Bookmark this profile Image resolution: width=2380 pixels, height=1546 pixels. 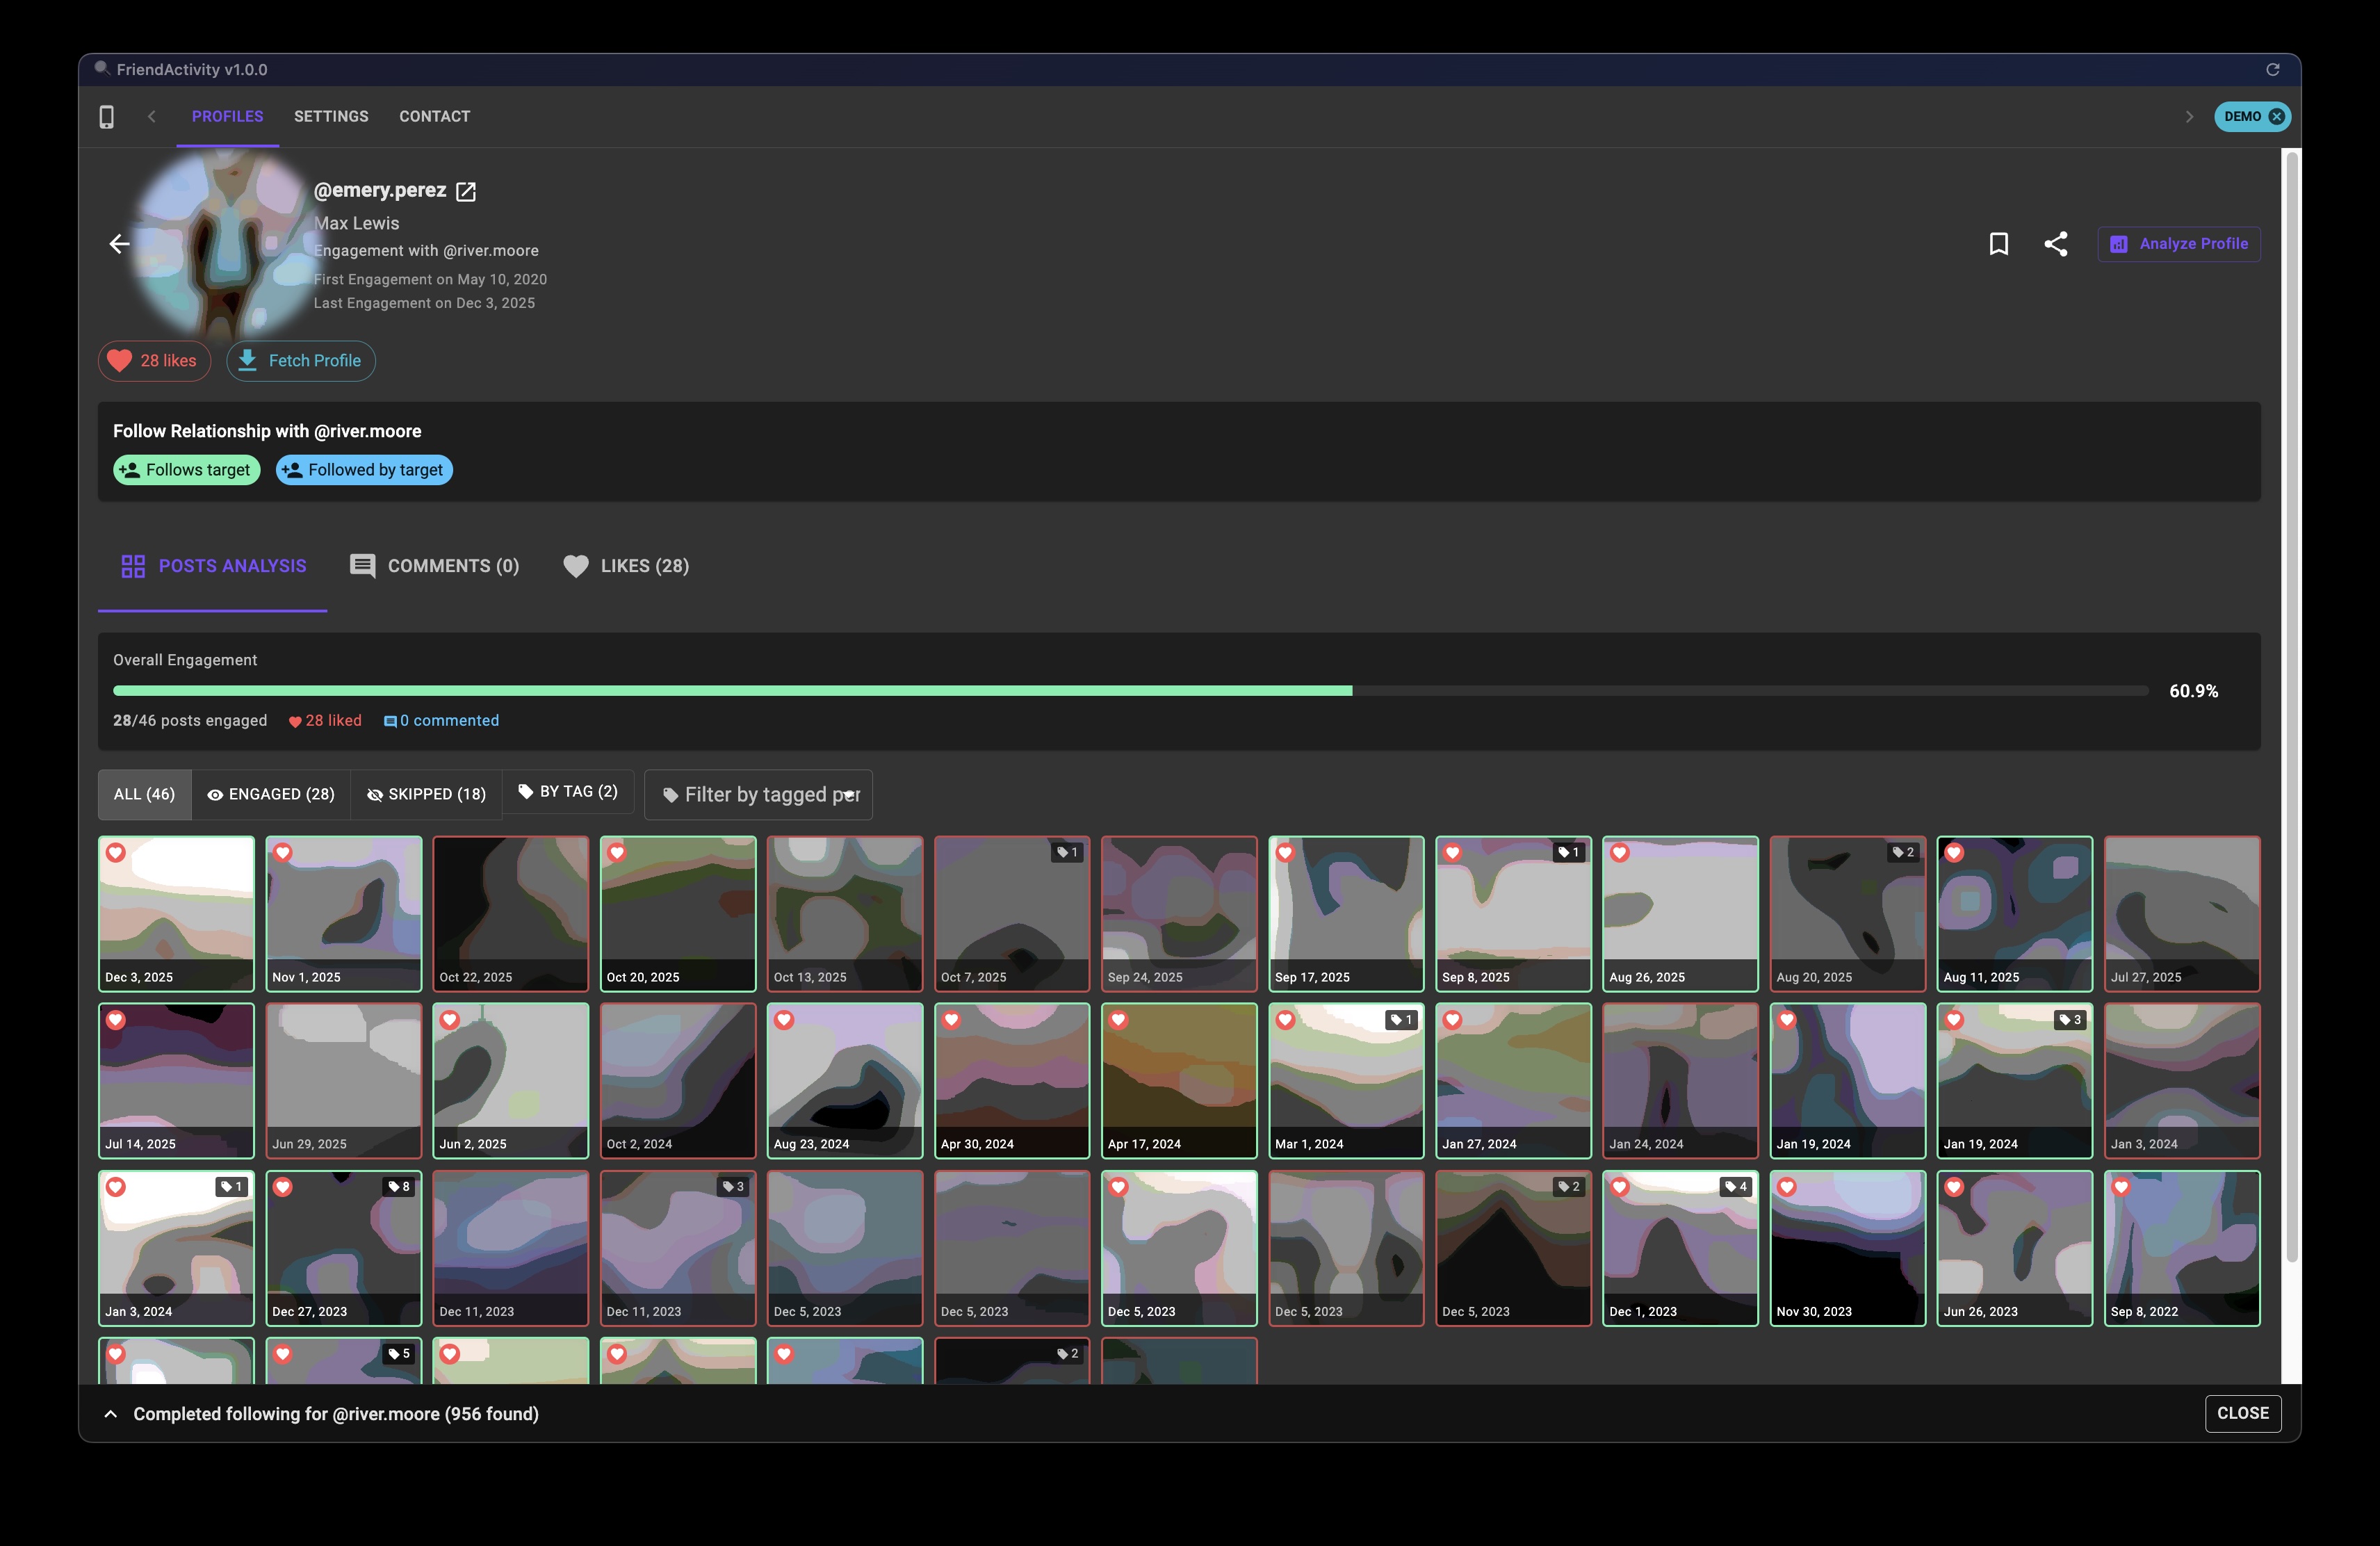[x=1999, y=243]
